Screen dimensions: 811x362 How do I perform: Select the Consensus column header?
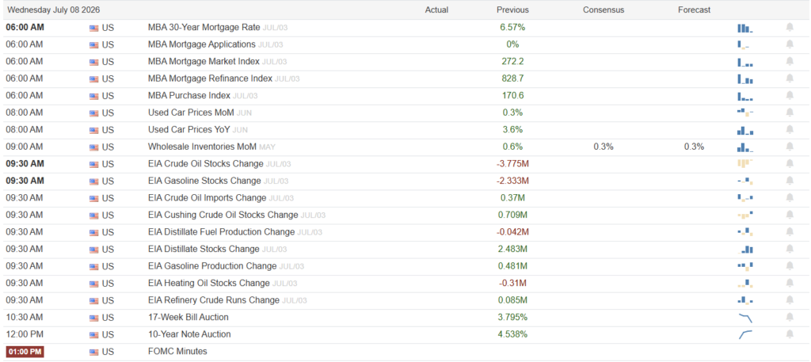pyautogui.click(x=603, y=10)
